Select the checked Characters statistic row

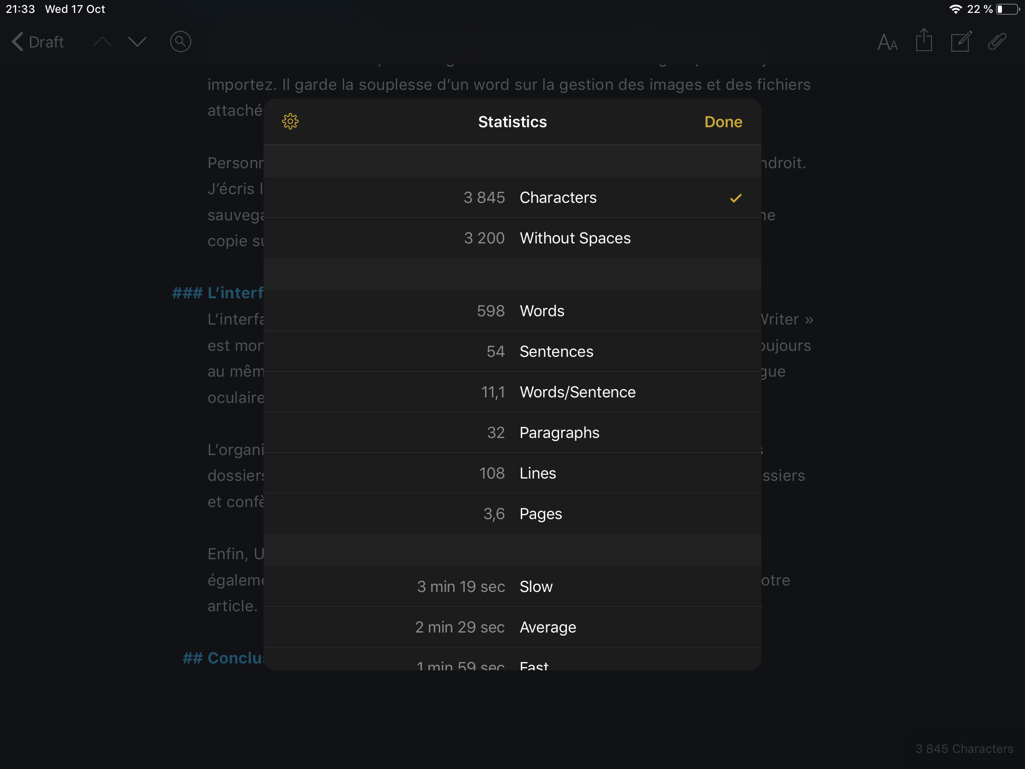tap(512, 197)
